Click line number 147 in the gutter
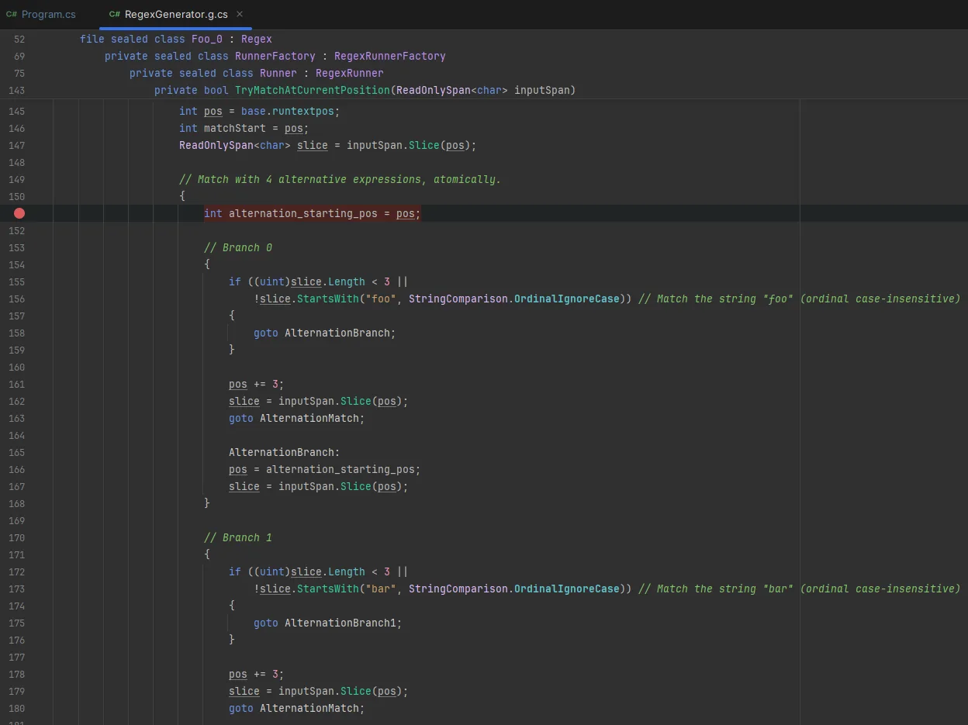Viewport: 968px width, 725px height. (17, 145)
